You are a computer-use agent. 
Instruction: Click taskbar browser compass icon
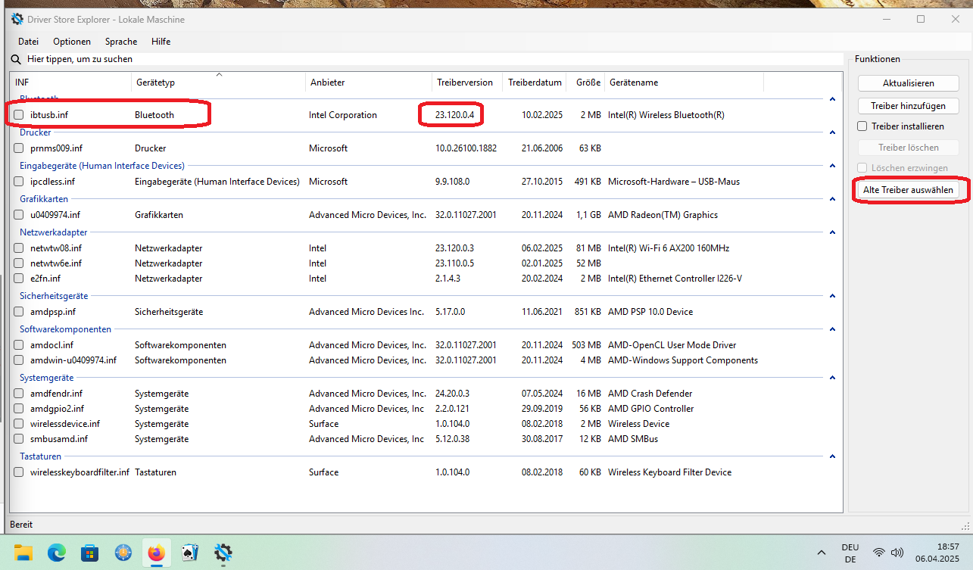[123, 553]
